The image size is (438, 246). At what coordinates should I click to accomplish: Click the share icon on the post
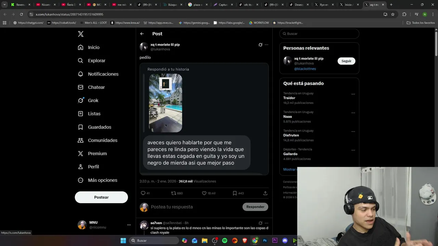coord(265,193)
